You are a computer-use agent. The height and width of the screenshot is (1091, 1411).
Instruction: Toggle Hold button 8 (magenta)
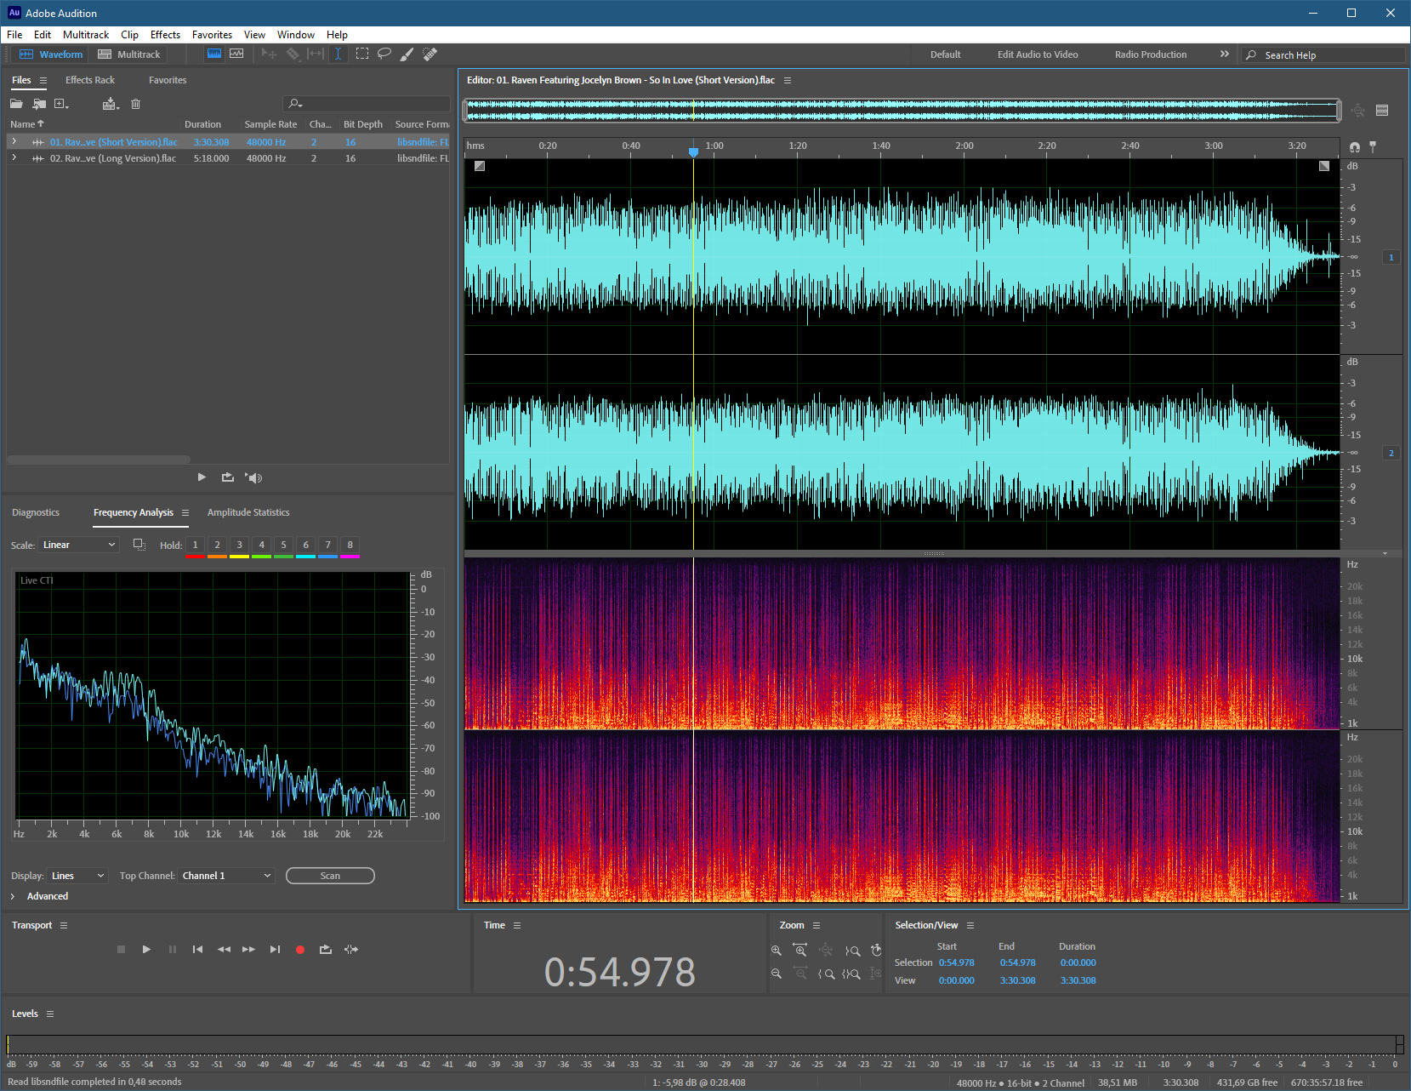pyautogui.click(x=350, y=545)
